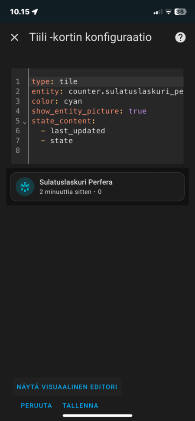The image size is (195, 421).
Task: Tap the Wi-Fi status icon
Action: pos(169,12)
